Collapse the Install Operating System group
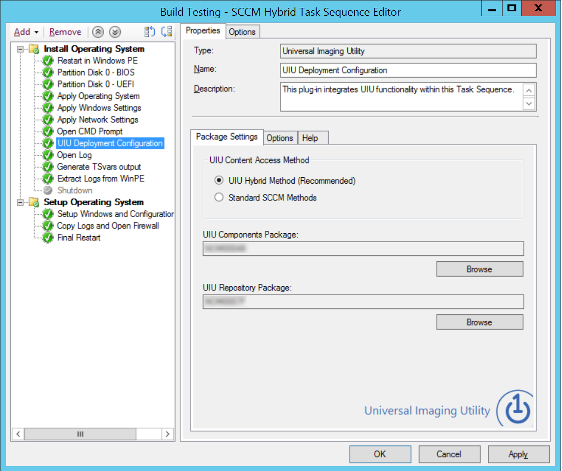 click(x=21, y=49)
